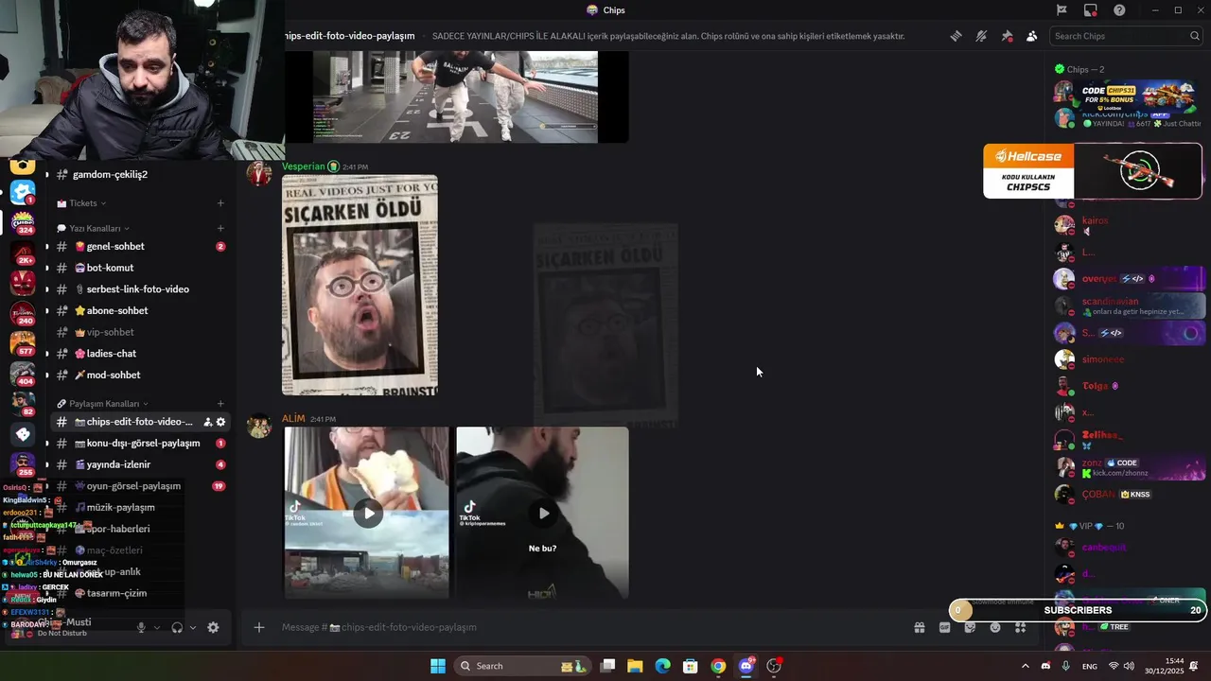Open server icon with 240 badge
The width and height of the screenshot is (1211, 681).
[x=23, y=312]
